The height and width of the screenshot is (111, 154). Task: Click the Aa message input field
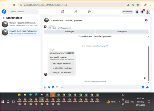point(101,87)
